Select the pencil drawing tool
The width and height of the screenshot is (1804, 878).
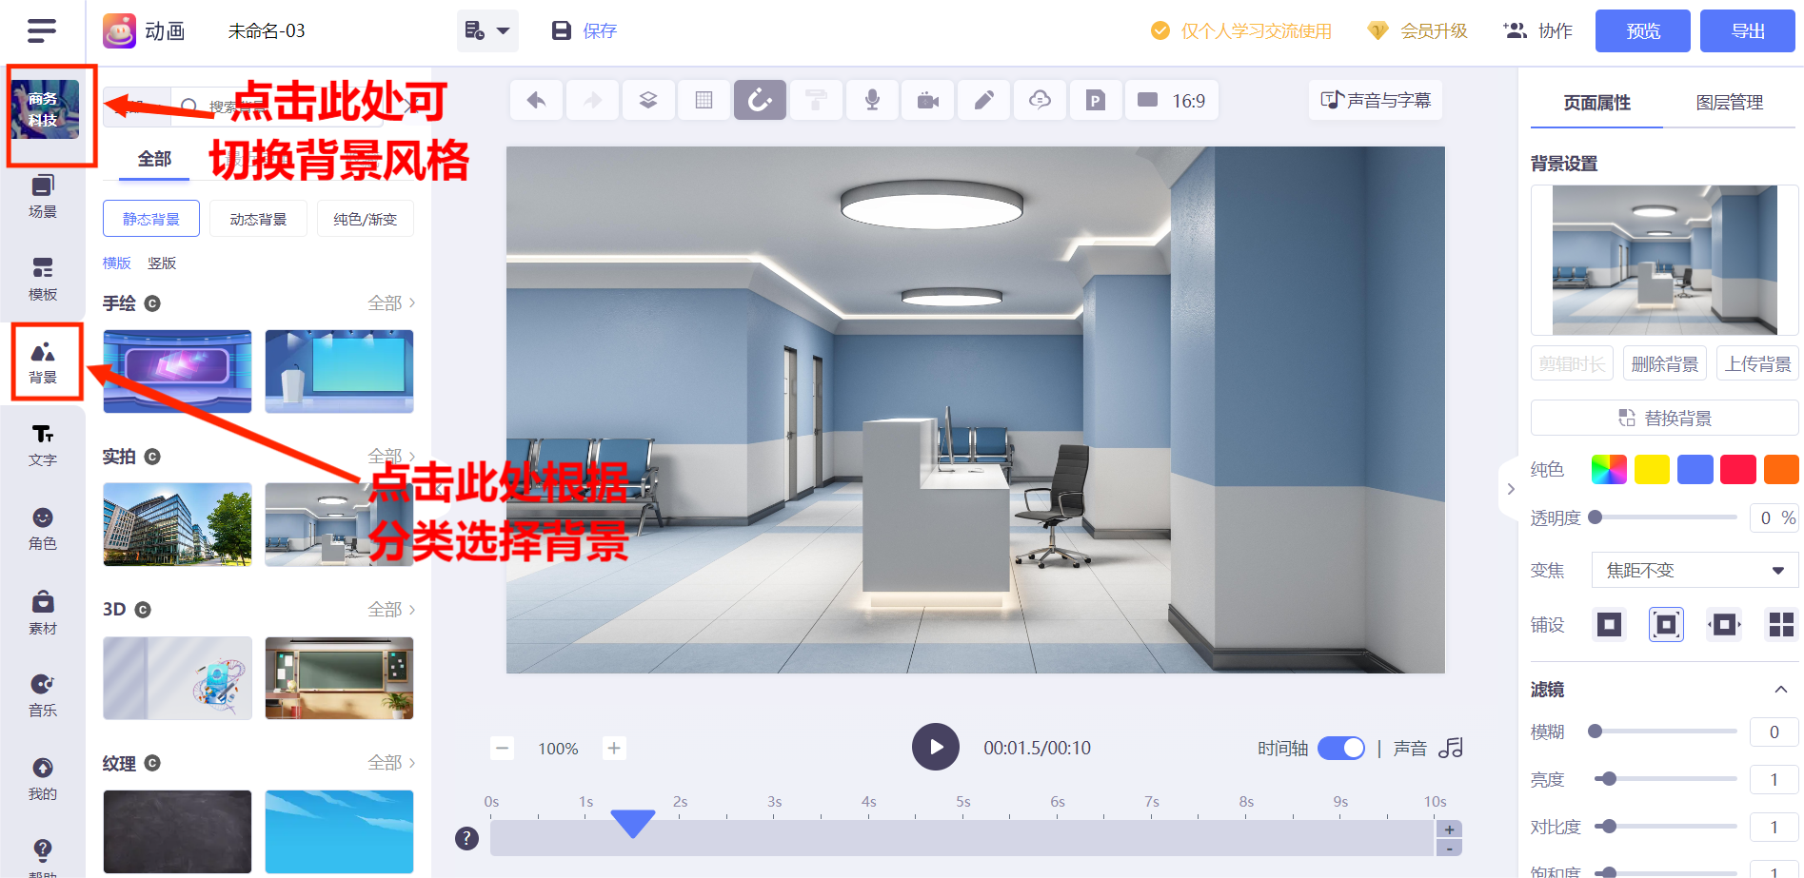tap(984, 100)
